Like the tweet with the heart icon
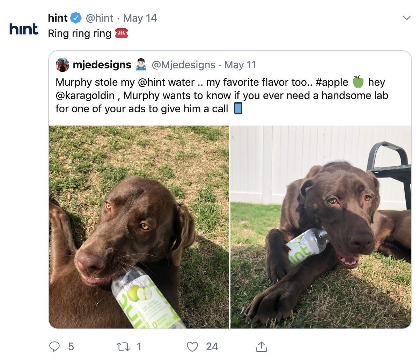 tap(192, 346)
